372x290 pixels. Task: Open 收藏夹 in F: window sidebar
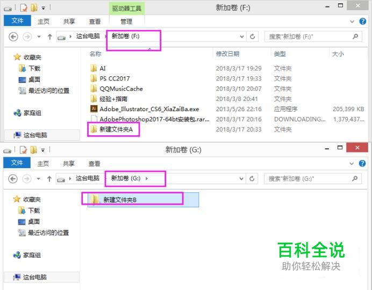[x=27, y=57]
